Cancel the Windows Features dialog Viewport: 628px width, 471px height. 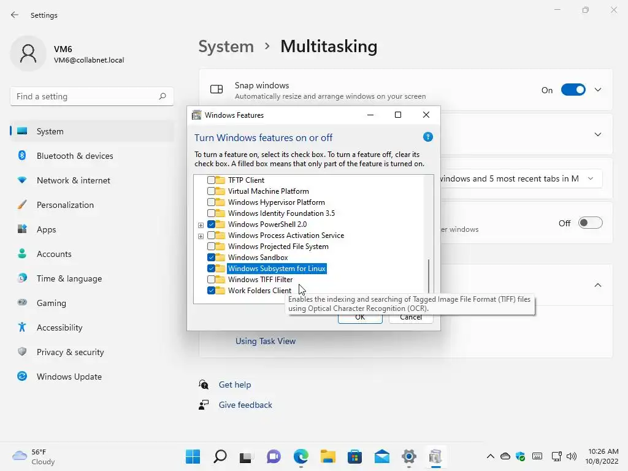pos(411,318)
